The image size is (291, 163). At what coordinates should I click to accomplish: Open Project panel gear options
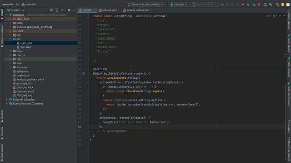click(69, 10)
